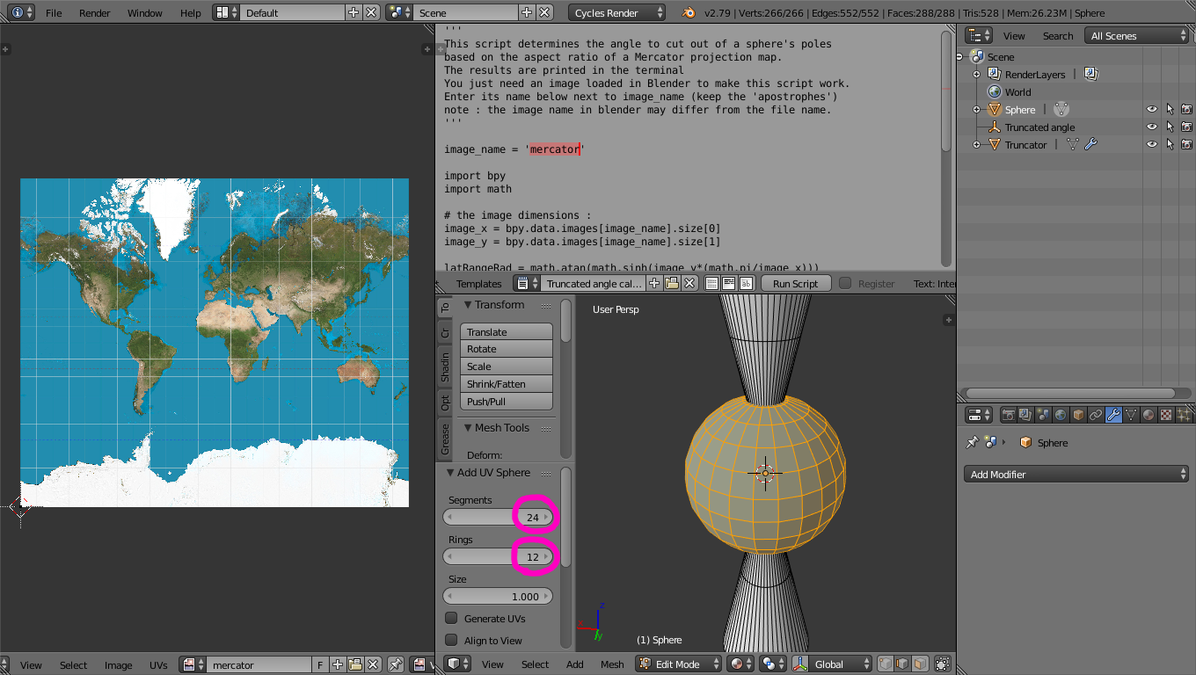Delete the Default screen layout
Image resolution: width=1196 pixels, height=675 pixels.
coord(371,12)
